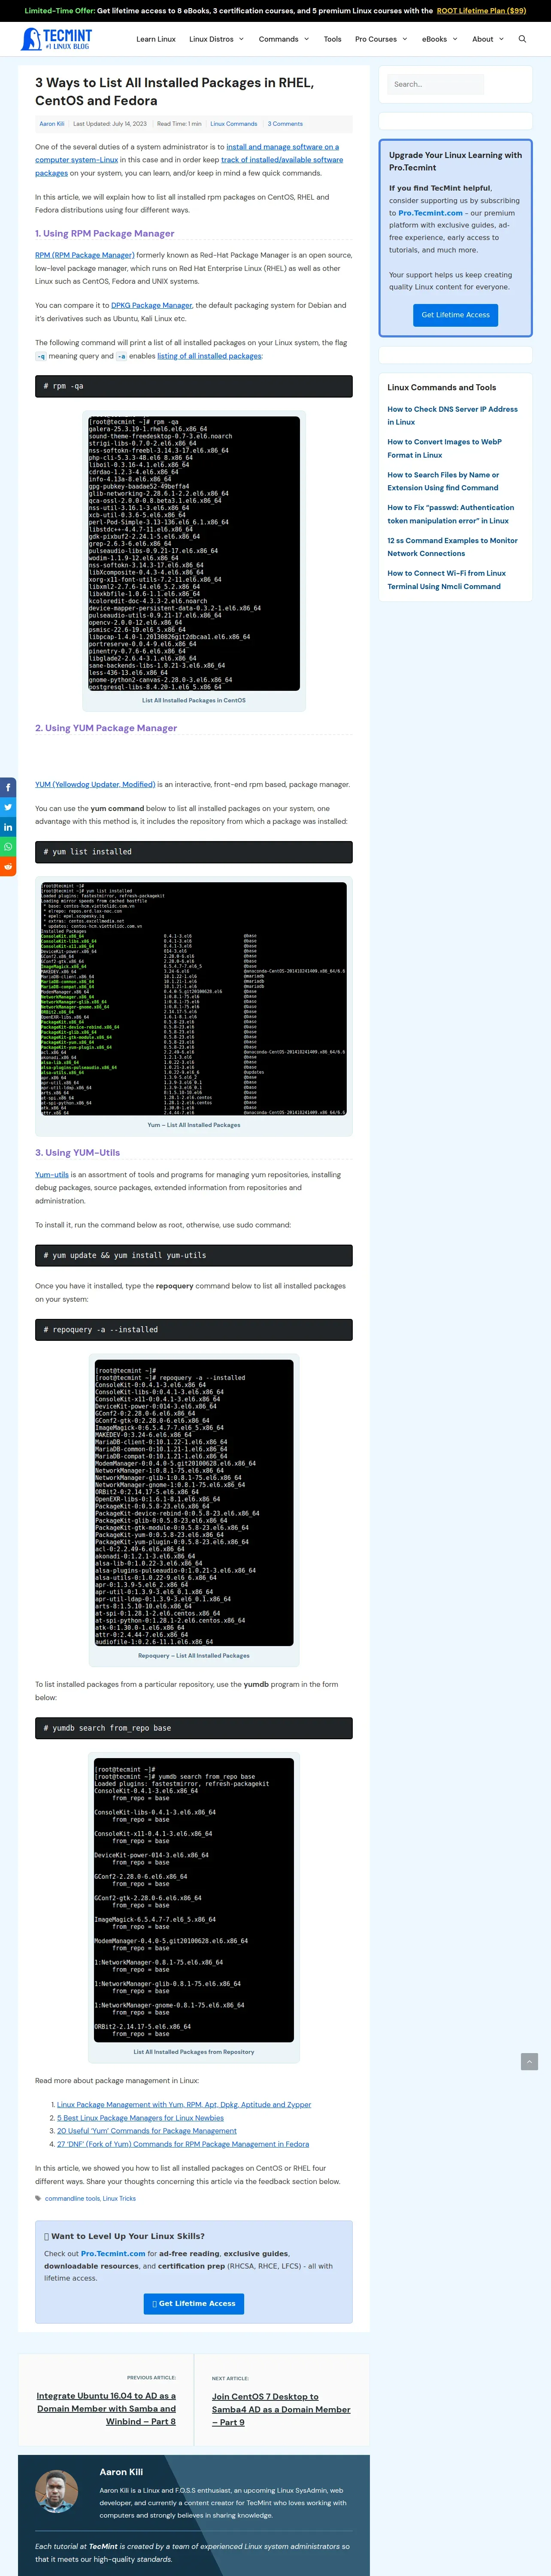Open the 3 Comments link

[x=285, y=124]
